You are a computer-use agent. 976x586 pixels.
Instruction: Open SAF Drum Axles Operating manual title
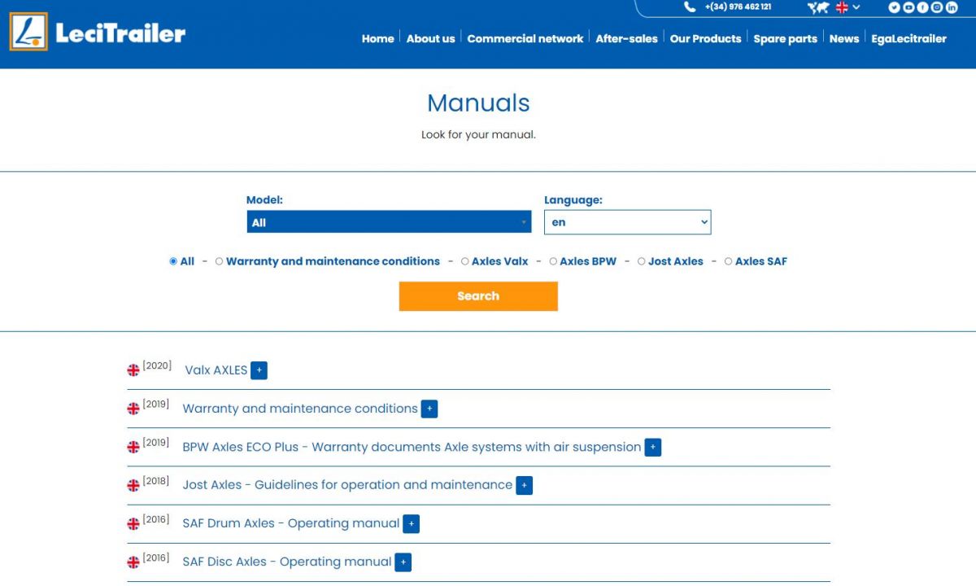pyautogui.click(x=291, y=523)
